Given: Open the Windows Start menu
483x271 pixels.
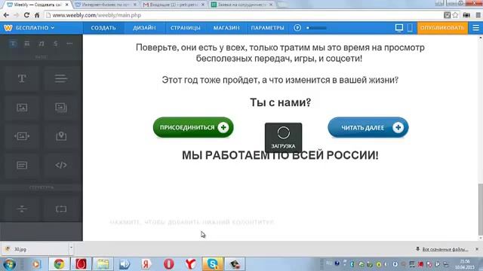Looking at the screenshot, I should pyautogui.click(x=9, y=264).
